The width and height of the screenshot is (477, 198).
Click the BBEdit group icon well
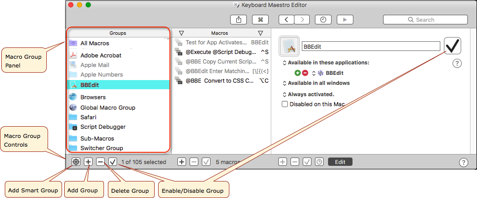[x=289, y=46]
